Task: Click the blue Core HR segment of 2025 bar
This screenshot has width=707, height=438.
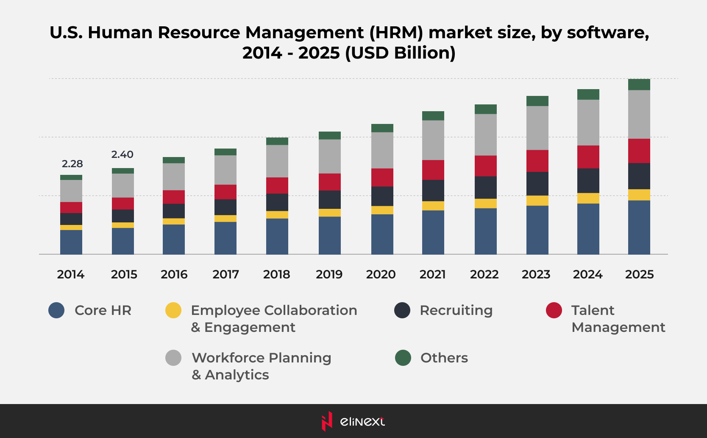Action: coord(639,227)
